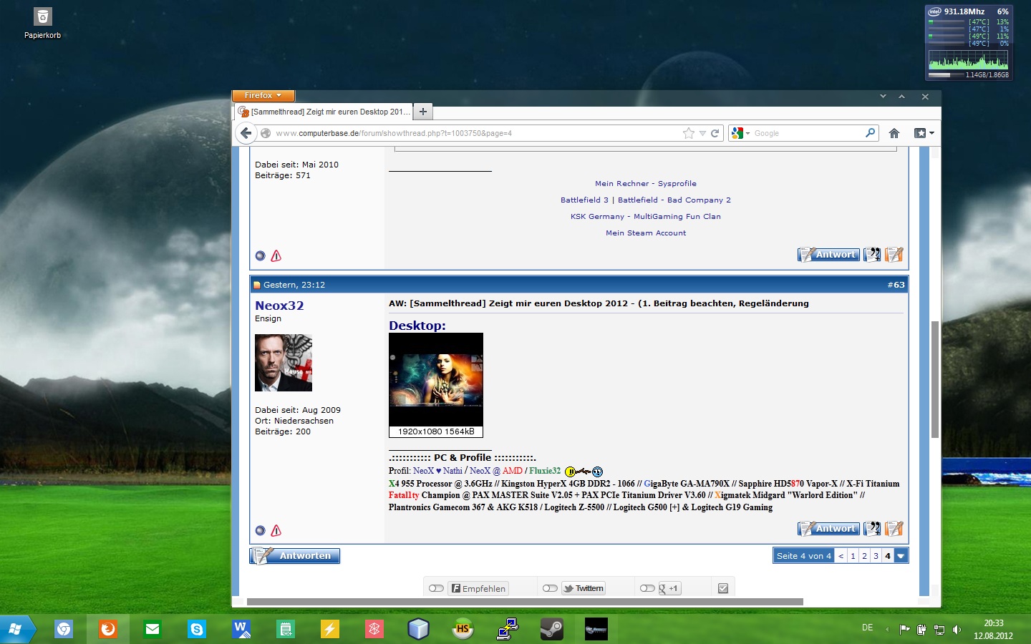Image resolution: width=1031 pixels, height=644 pixels.
Task: Click the vertical page scrollbar thumb
Action: 934,379
